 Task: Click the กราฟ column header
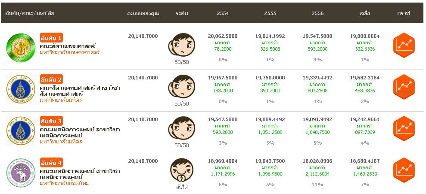pos(404,13)
